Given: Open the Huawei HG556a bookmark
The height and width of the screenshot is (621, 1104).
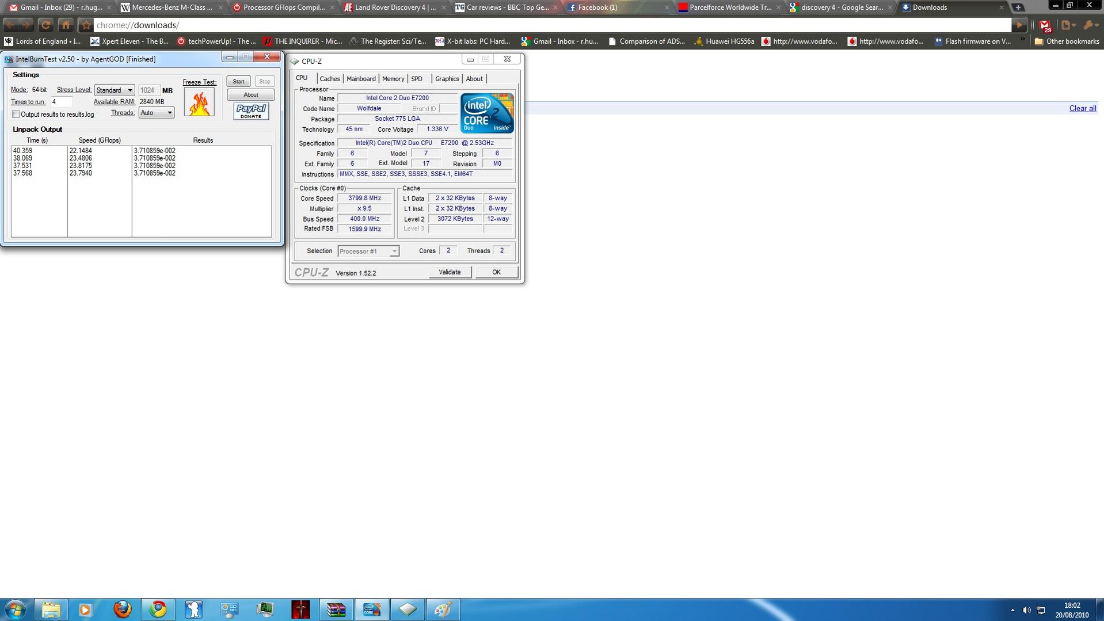Looking at the screenshot, I should 724,41.
